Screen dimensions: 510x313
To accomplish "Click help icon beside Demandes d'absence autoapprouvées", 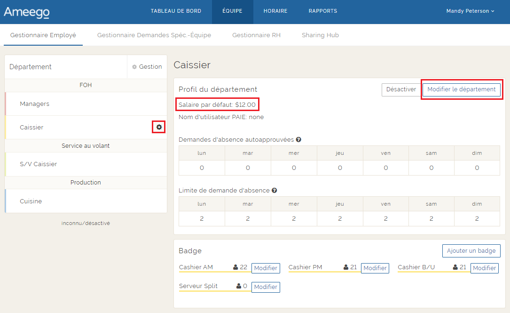I will coord(298,140).
